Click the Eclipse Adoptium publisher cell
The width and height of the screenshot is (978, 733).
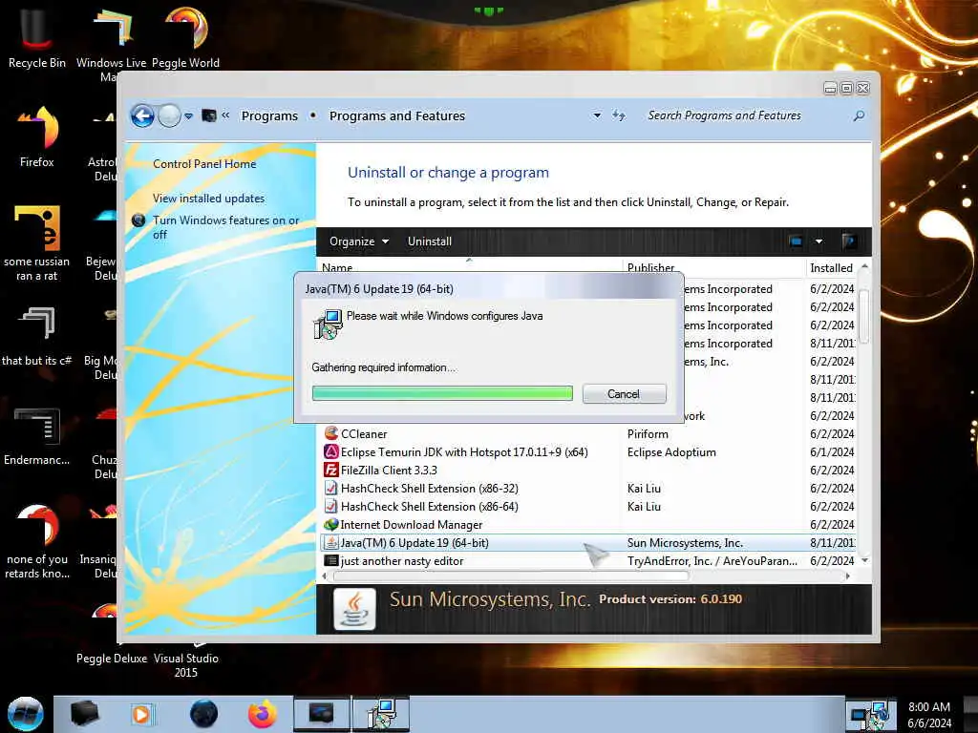coord(671,451)
